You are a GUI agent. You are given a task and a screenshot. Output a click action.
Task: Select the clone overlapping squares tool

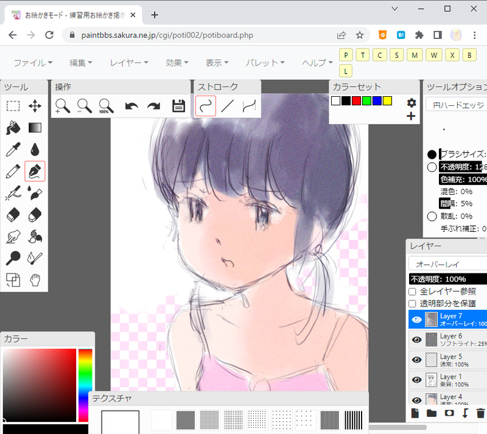pyautogui.click(x=13, y=280)
